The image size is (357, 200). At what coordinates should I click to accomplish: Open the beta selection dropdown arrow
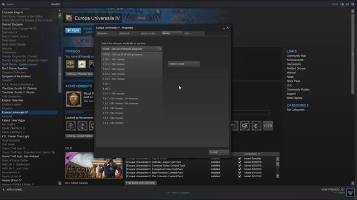pos(160,49)
